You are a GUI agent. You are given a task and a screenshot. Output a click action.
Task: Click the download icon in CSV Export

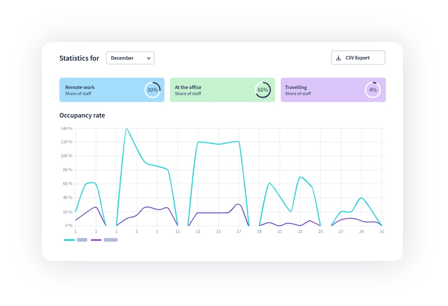pyautogui.click(x=338, y=58)
